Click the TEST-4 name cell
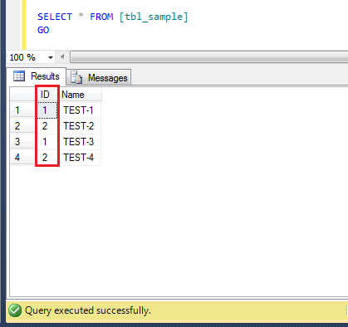The height and width of the screenshot is (327, 348). pyautogui.click(x=80, y=158)
